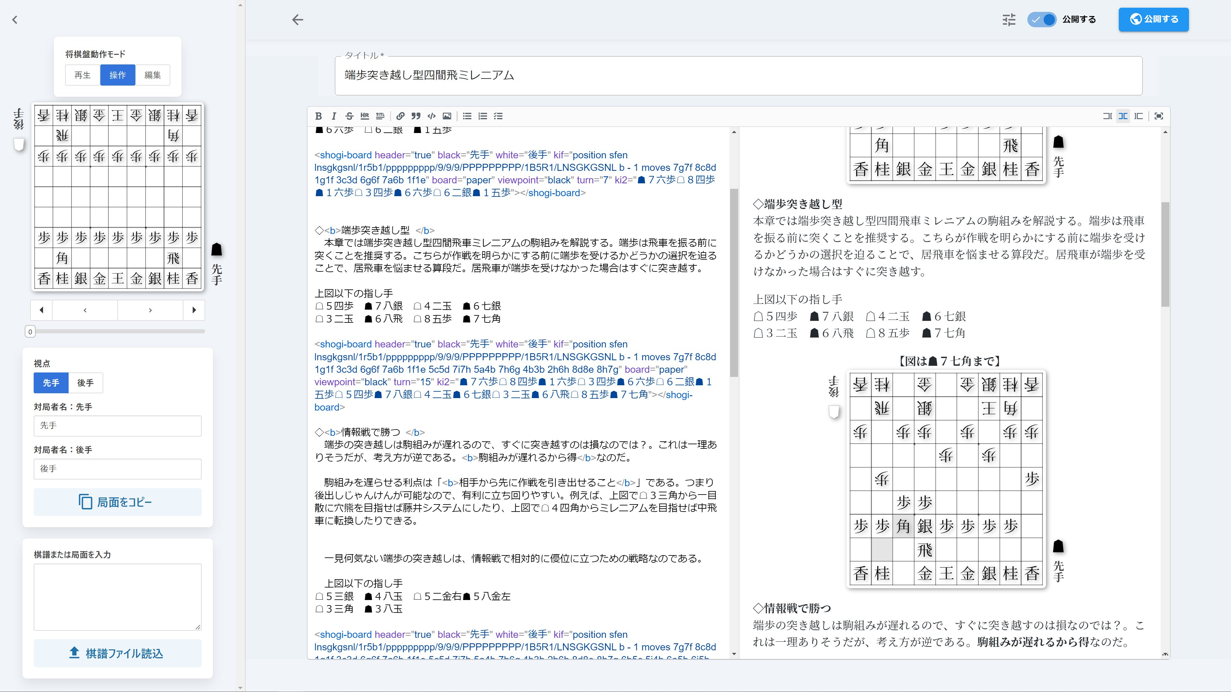Toggle the 公開する publish switch
The image size is (1231, 692).
tap(1042, 20)
